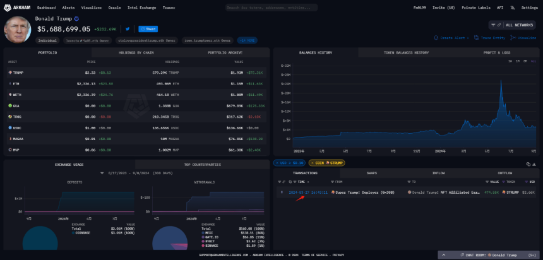Viewport: 543px width, 260px height.
Task: Click the TRUMP token icon in portfolio
Action: (9, 73)
